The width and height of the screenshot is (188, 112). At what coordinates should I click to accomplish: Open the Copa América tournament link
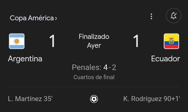(x=31, y=18)
